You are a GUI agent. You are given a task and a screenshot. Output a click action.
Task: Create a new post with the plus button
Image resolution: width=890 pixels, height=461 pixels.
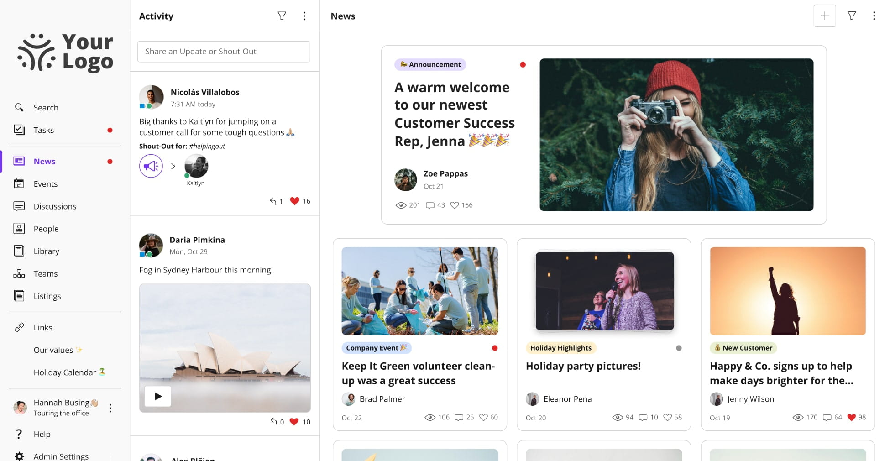click(x=825, y=16)
